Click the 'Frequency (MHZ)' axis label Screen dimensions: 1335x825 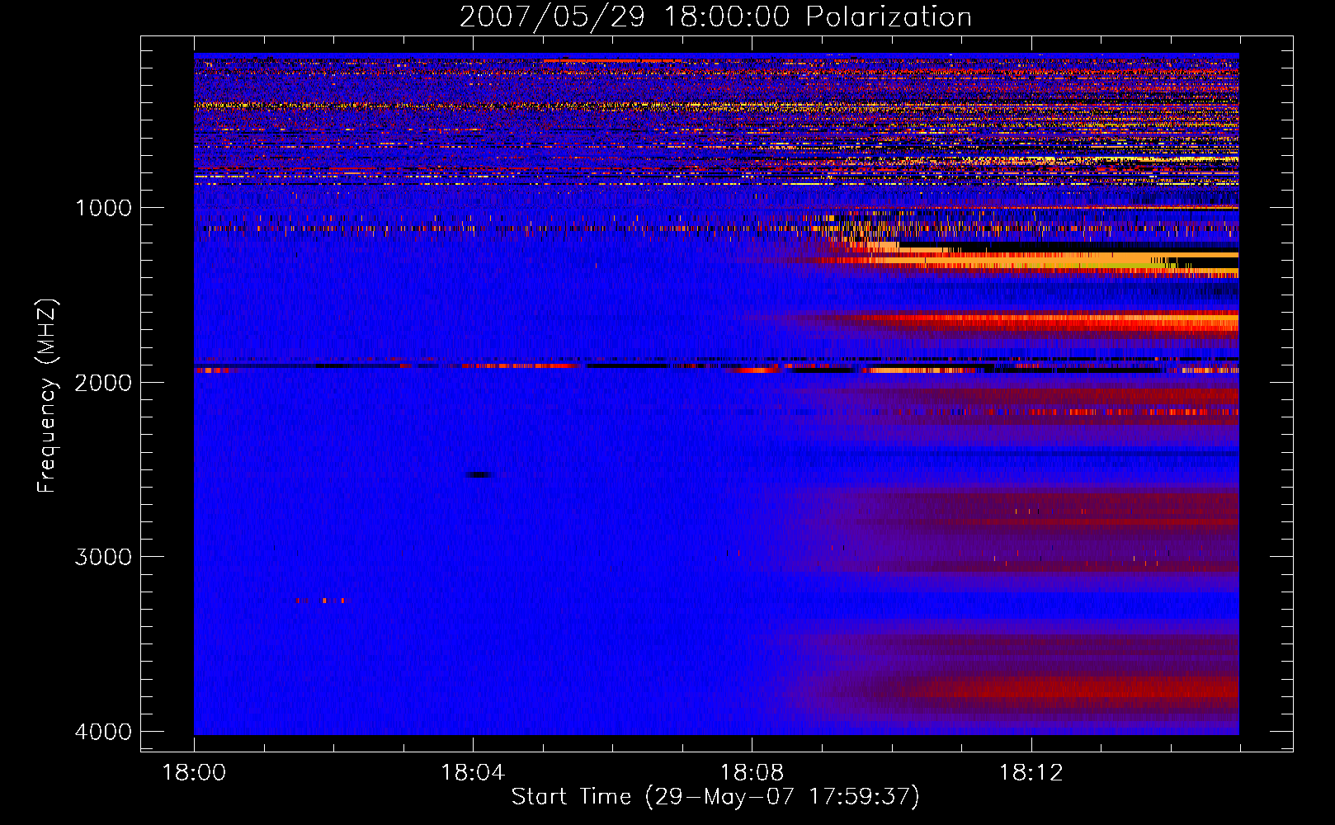[48, 395]
